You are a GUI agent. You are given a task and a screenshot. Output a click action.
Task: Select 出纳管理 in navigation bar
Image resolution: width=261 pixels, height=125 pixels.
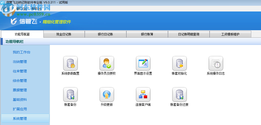pyautogui.click(x=20, y=62)
